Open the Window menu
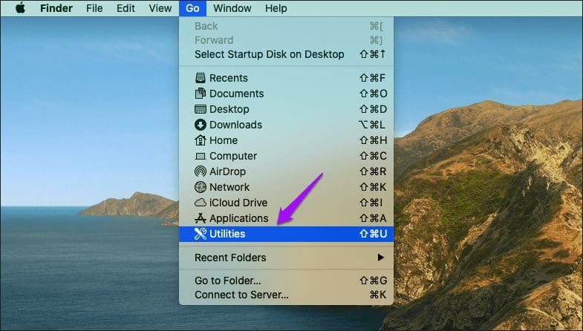Image resolution: width=583 pixels, height=331 pixels. 232,8
